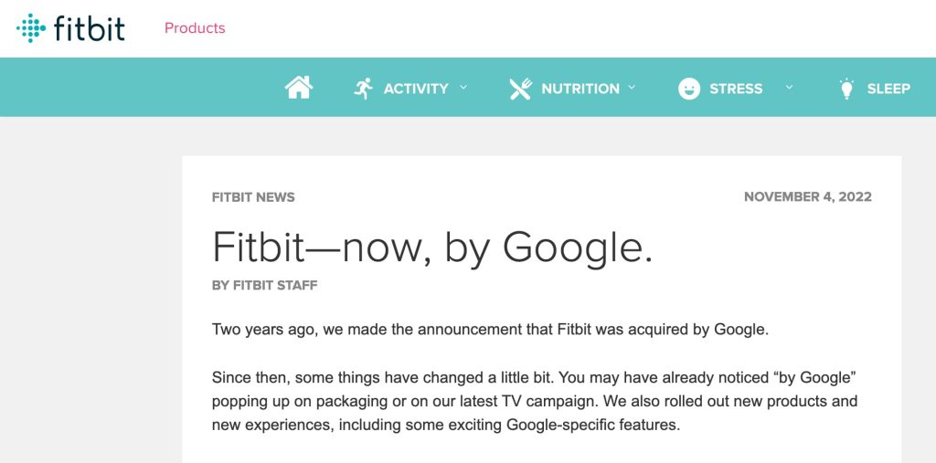Open the Nutrition menu item
Image resolution: width=936 pixels, height=463 pixels.
point(580,89)
